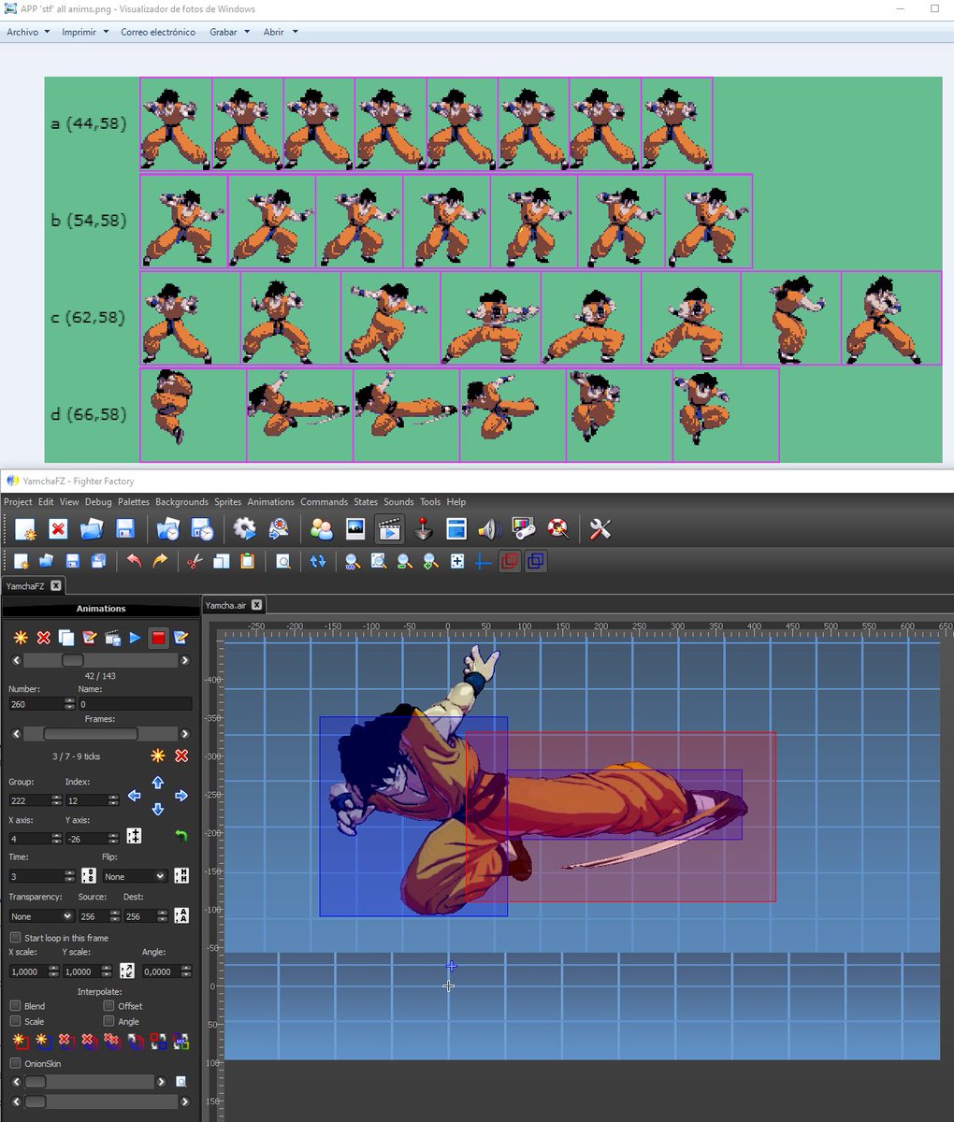Open the Animations clapperboard toolbar icon
The width and height of the screenshot is (954, 1122).
point(389,529)
